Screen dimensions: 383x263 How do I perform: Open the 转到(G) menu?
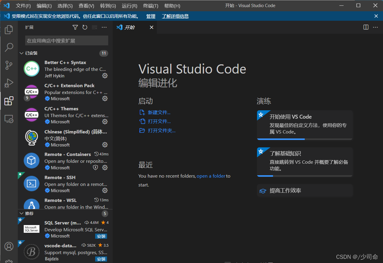click(108, 6)
